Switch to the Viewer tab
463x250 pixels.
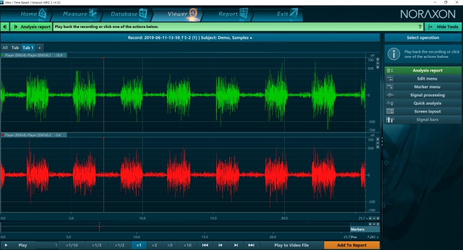coord(177,14)
